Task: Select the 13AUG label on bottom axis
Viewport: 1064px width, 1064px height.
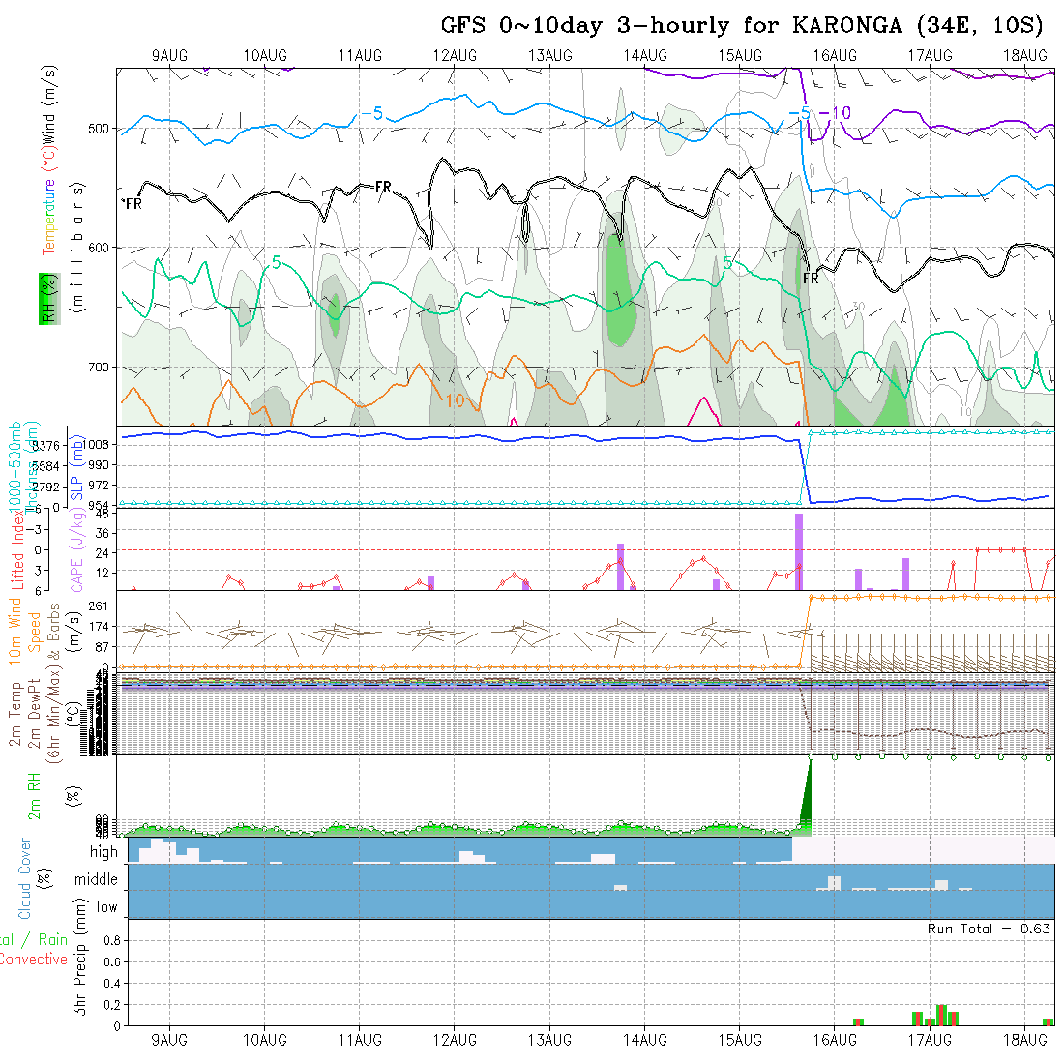Action: pos(549,1040)
